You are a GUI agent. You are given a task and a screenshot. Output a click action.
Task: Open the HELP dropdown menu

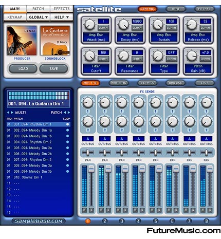(62, 17)
